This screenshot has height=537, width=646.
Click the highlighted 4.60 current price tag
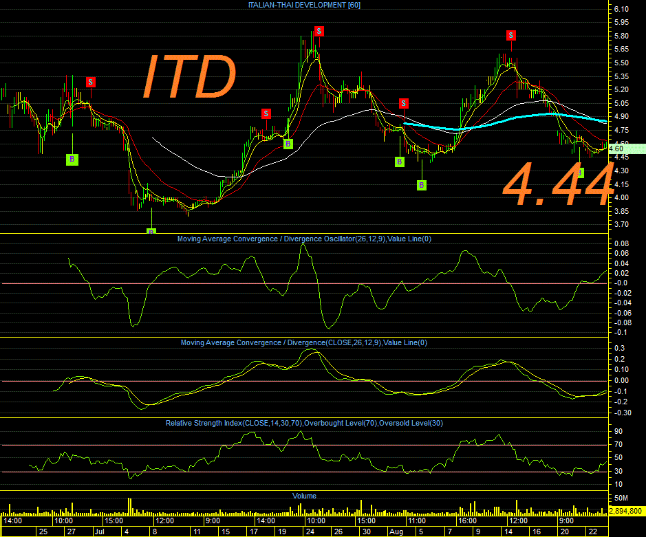click(x=627, y=149)
